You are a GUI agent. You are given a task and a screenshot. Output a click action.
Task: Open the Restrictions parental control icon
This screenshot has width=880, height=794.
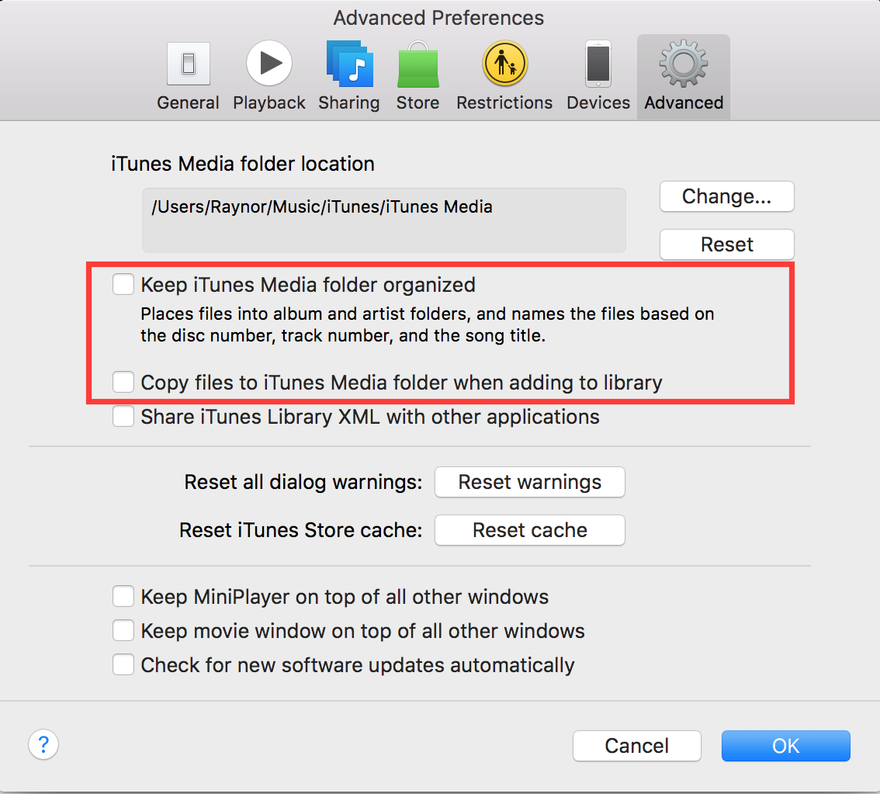(505, 63)
